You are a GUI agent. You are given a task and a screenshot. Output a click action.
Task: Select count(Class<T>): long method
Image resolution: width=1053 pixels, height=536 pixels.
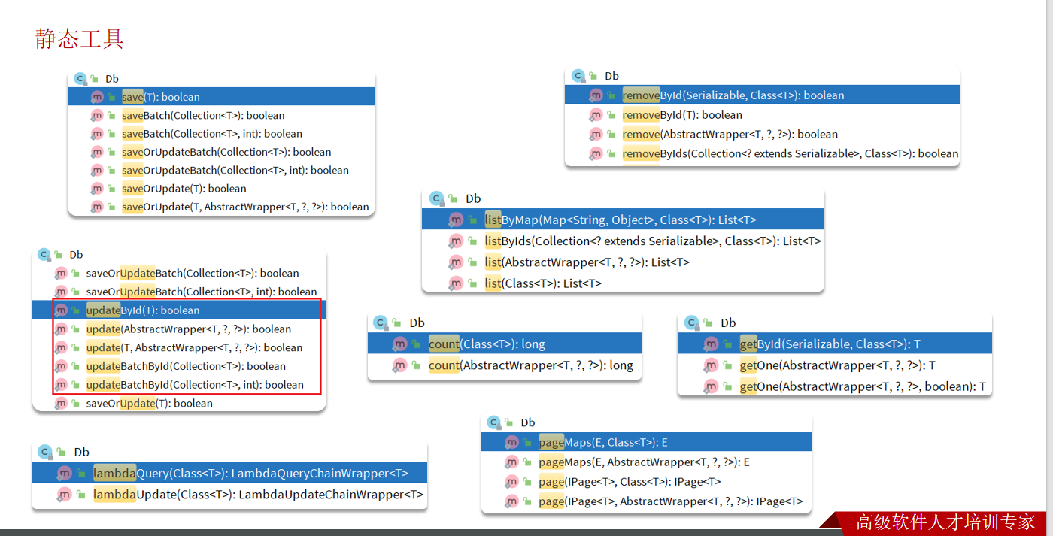pyautogui.click(x=487, y=344)
